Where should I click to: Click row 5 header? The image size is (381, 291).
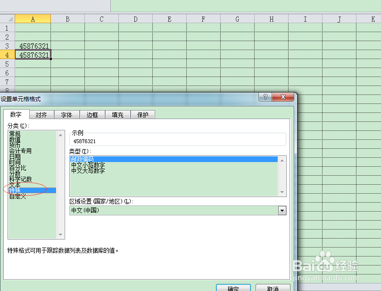click(x=7, y=64)
